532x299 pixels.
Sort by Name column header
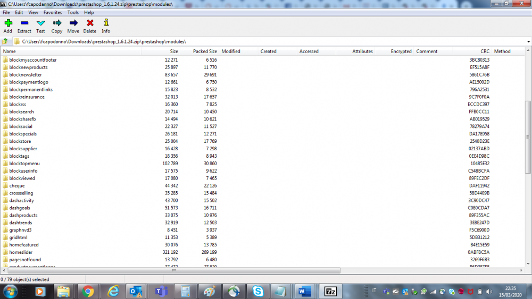point(71,52)
